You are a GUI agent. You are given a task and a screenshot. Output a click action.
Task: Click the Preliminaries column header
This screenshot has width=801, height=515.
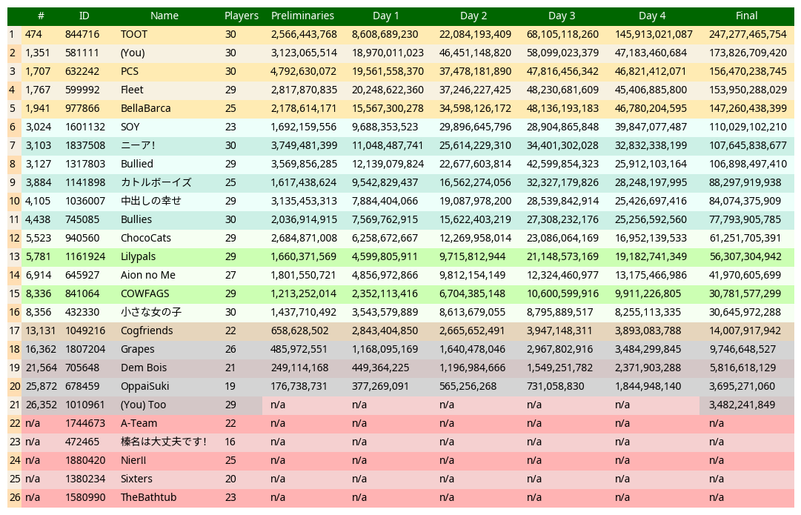coord(302,16)
